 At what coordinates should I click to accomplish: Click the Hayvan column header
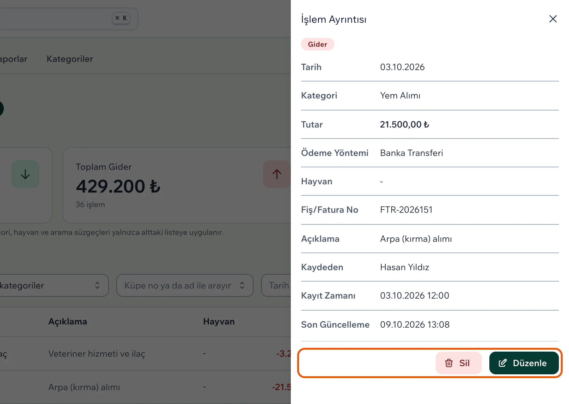click(219, 322)
